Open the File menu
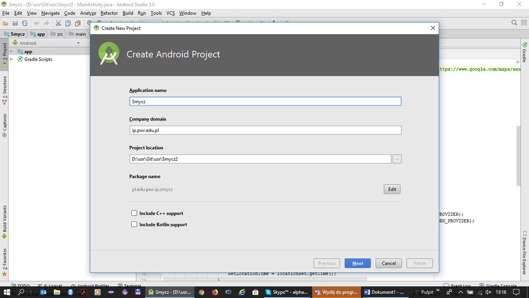Screen dimensions: 529x298 pyautogui.click(x=6, y=13)
